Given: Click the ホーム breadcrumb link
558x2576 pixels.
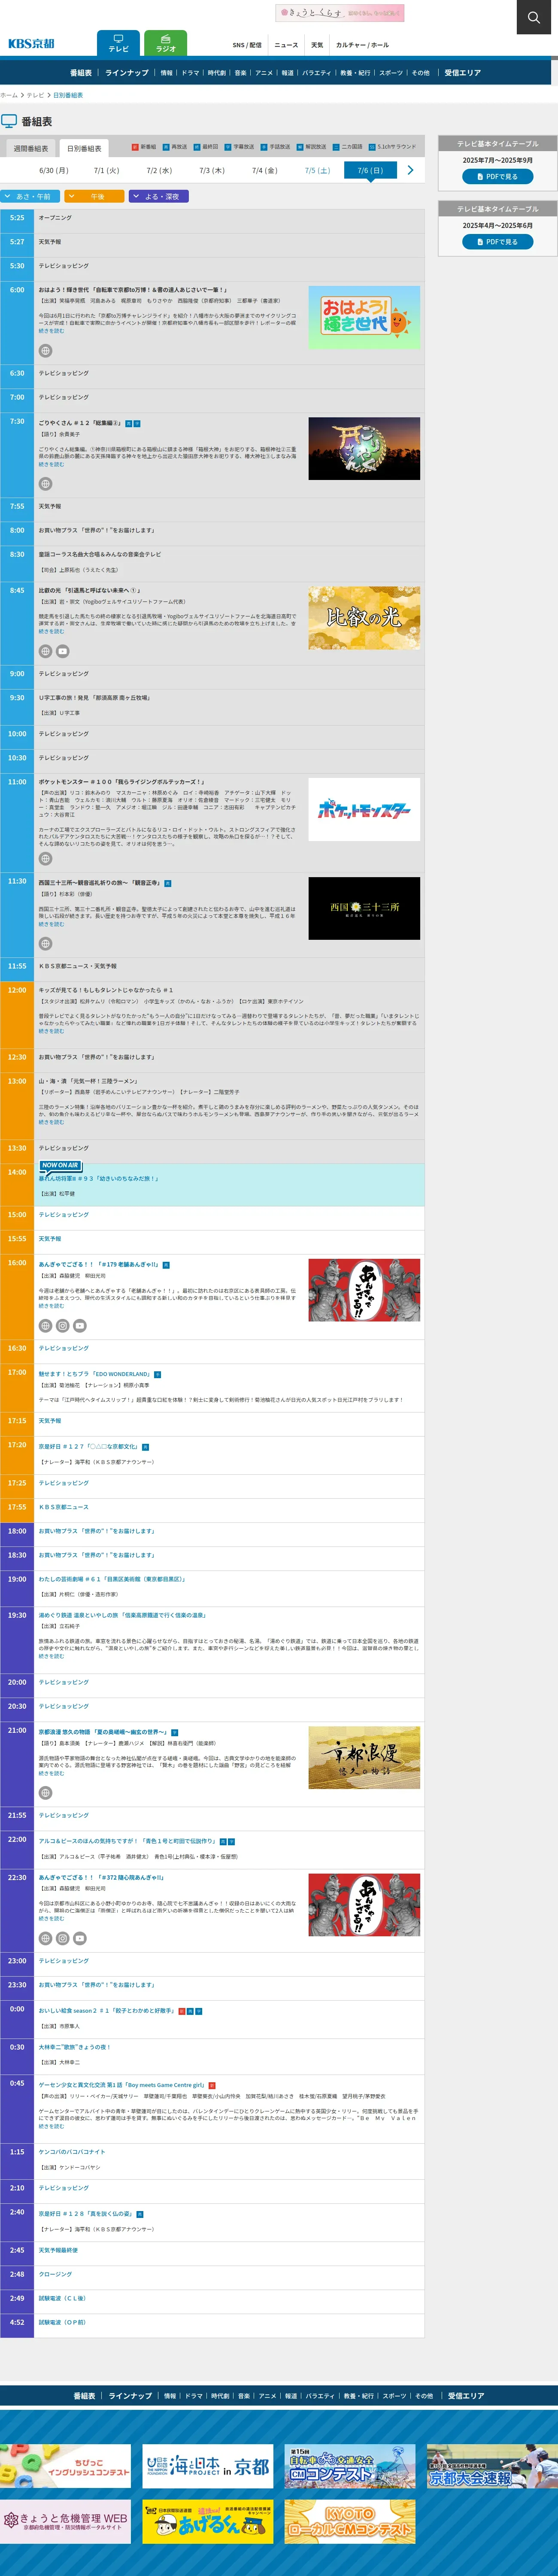Looking at the screenshot, I should coord(9,95).
